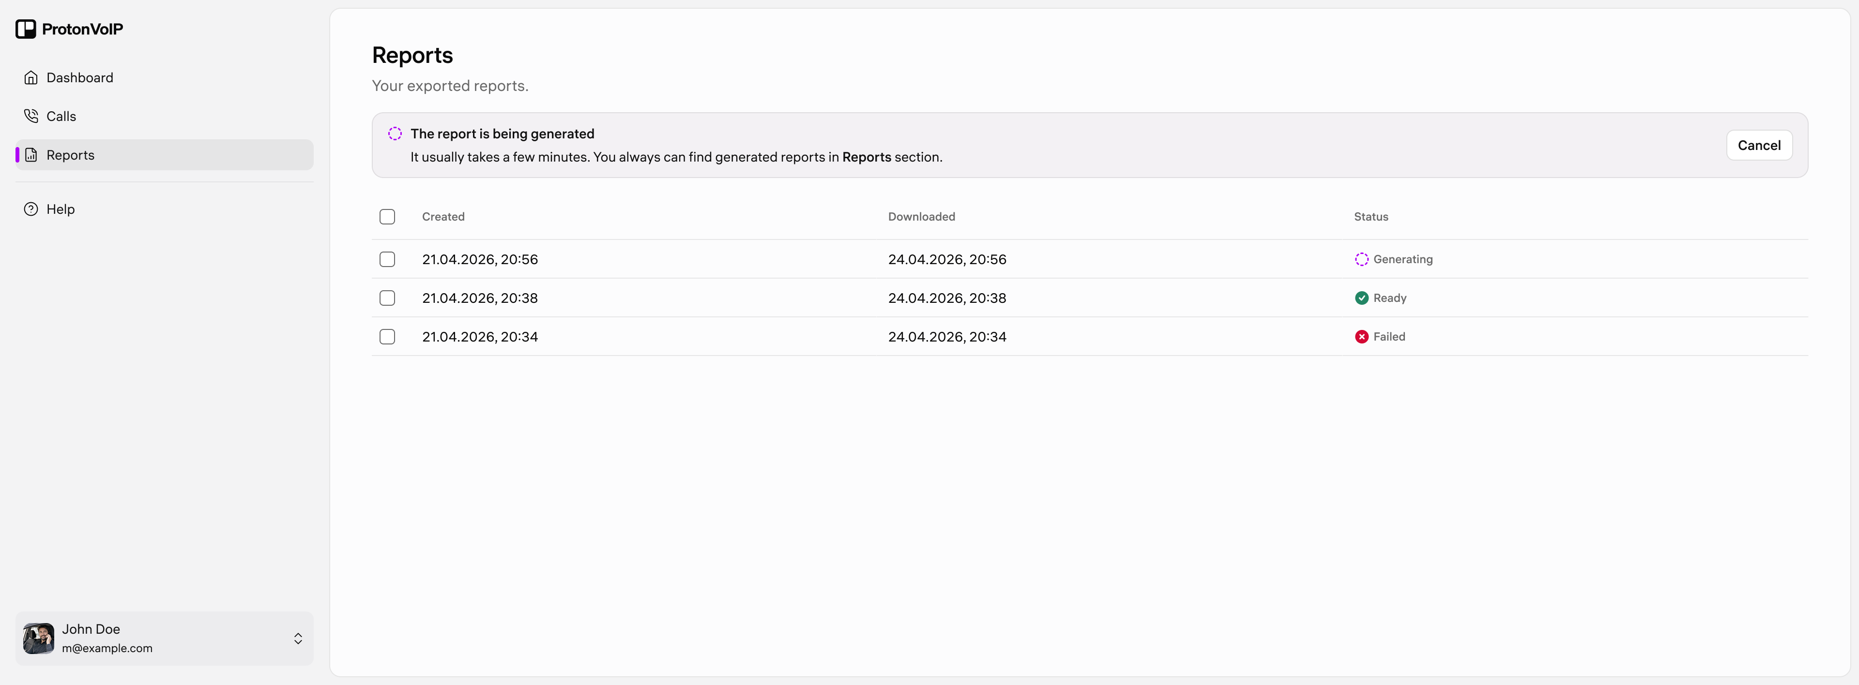Click created date 21.04.2026, 20:38
Viewport: 1859px width, 685px height.
coord(480,298)
